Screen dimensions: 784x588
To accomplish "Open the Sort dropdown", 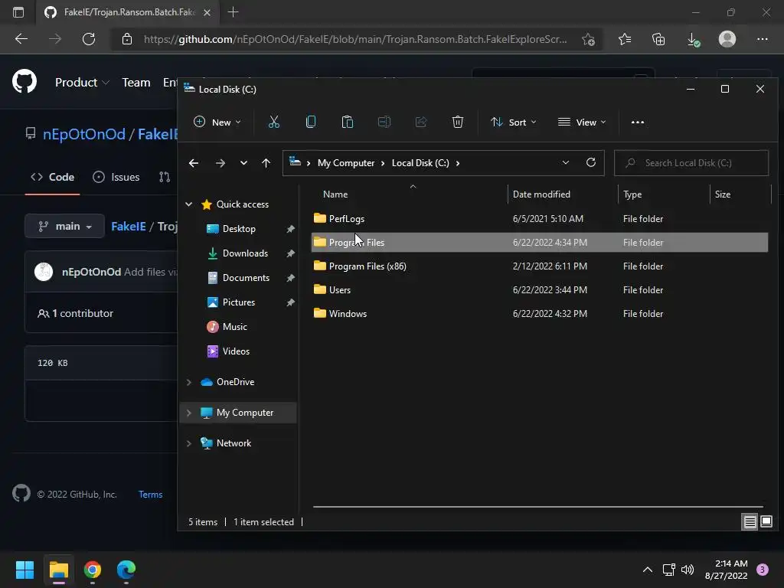I will tap(514, 122).
